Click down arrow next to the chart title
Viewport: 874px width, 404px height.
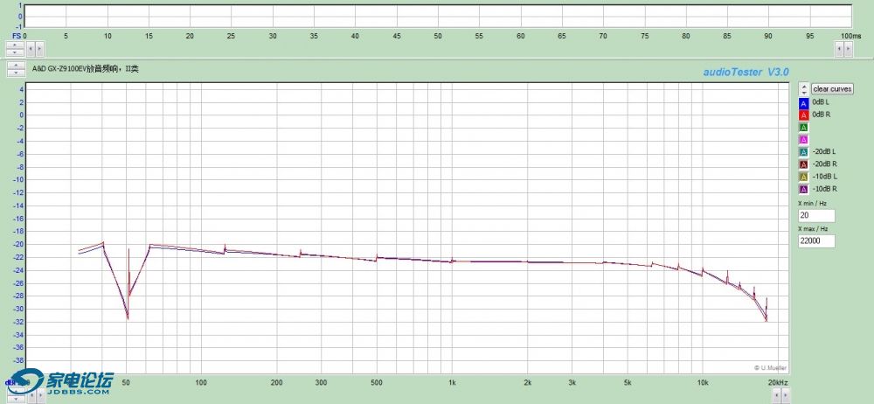tap(16, 73)
